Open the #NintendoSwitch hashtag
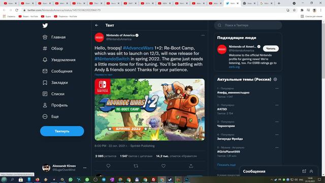 (112, 59)
